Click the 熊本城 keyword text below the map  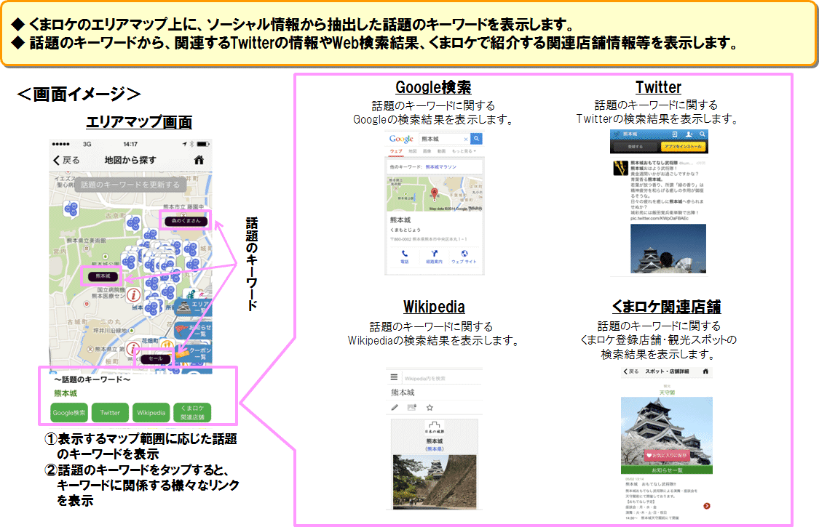66,393
